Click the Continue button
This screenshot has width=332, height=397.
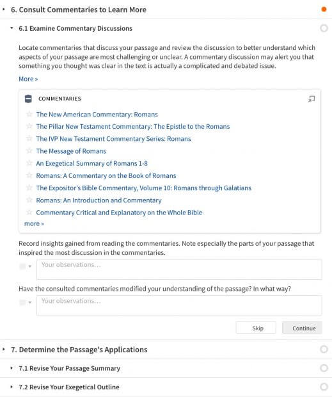(x=302, y=328)
